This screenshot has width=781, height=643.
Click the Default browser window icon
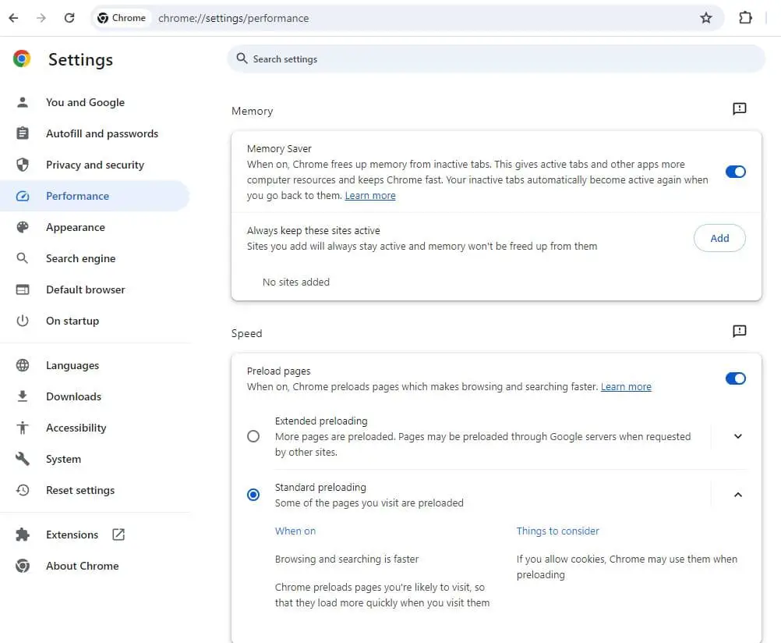[x=23, y=290]
